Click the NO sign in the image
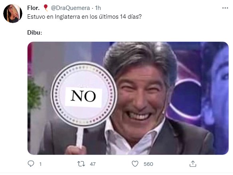Viewport: 233px width, 175px height. coord(84,96)
